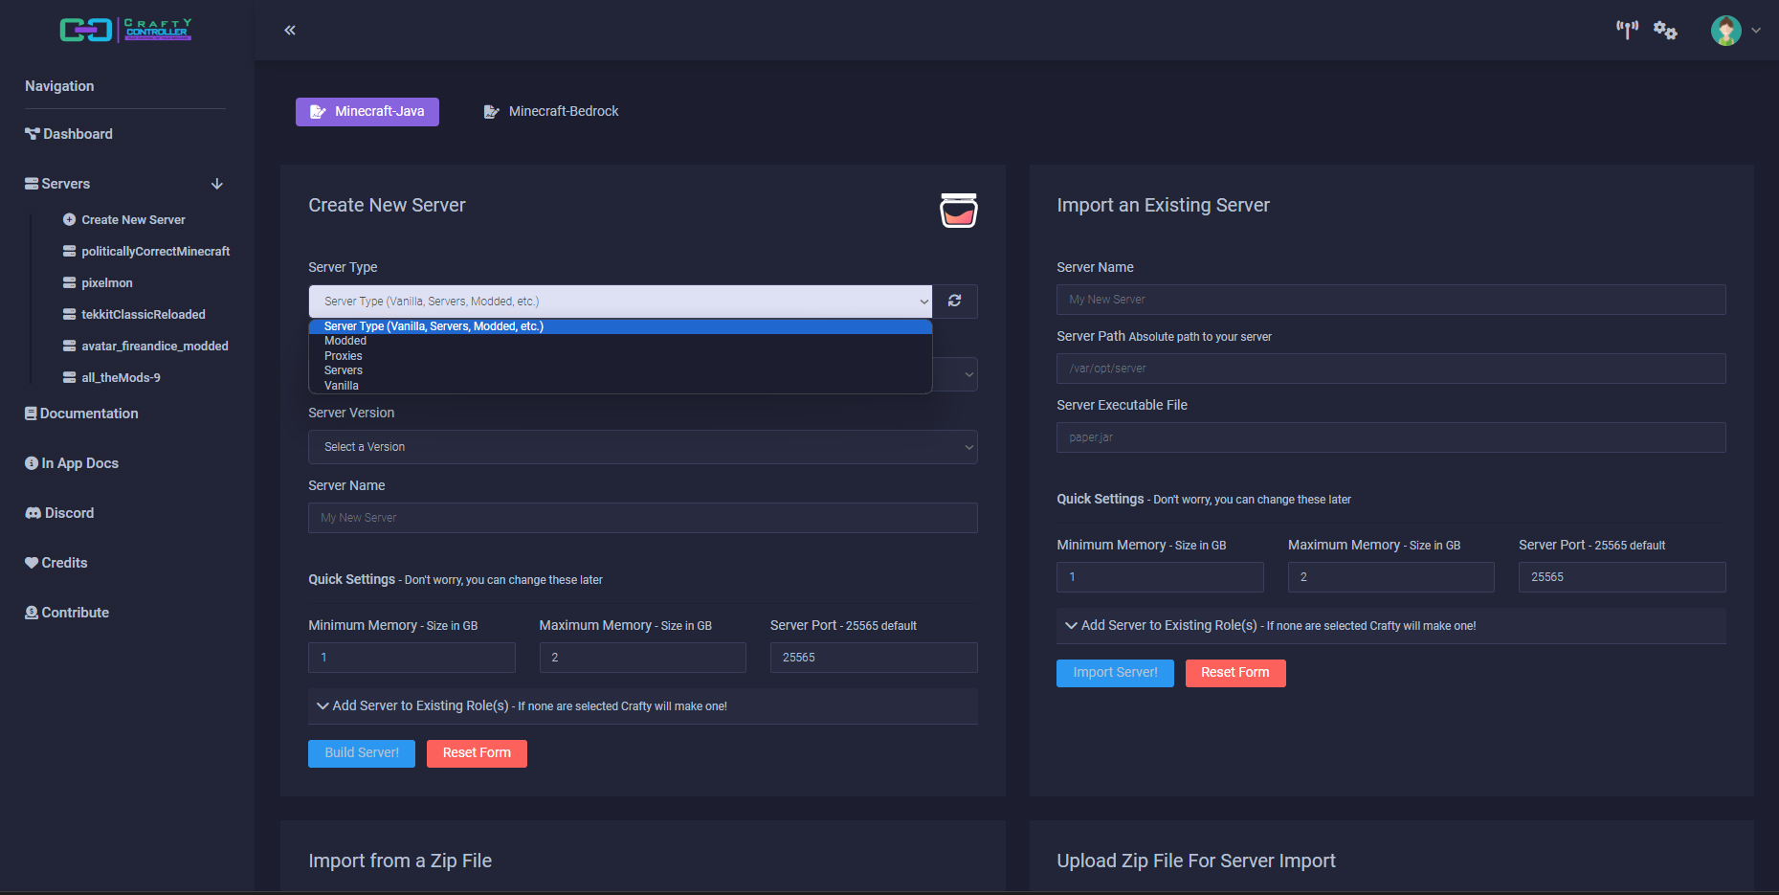Screen dimensions: 1779x895
Task: Edit import Minimum Memory field
Action: click(x=1160, y=577)
